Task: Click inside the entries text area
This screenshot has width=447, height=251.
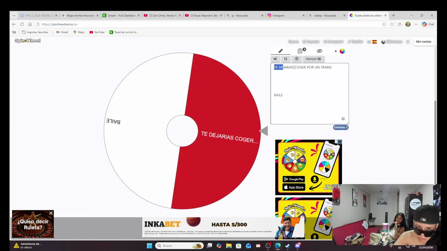Action: (x=309, y=93)
